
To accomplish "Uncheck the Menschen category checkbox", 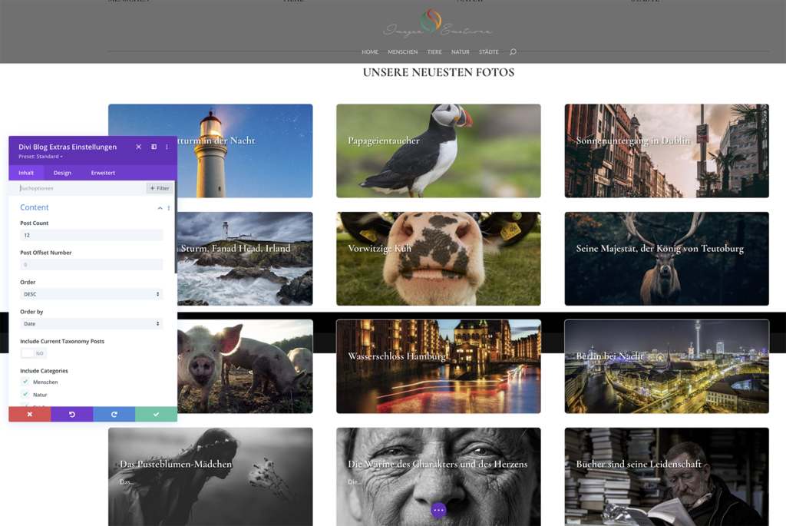I will click(25, 382).
